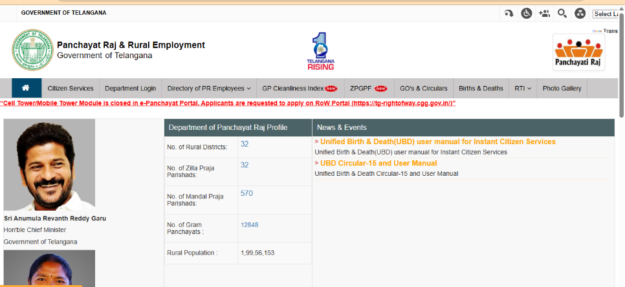Open the Births & Deaths menu item
The height and width of the screenshot is (287, 625).
tap(481, 89)
